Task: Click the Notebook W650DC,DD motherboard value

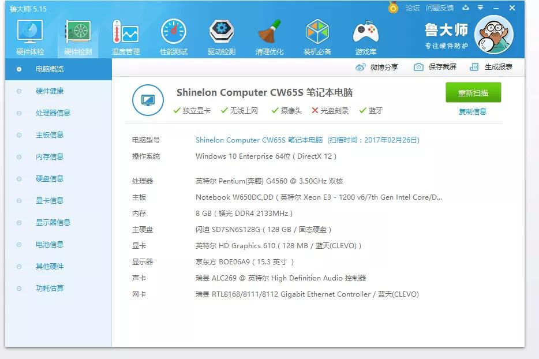Action: (319, 197)
